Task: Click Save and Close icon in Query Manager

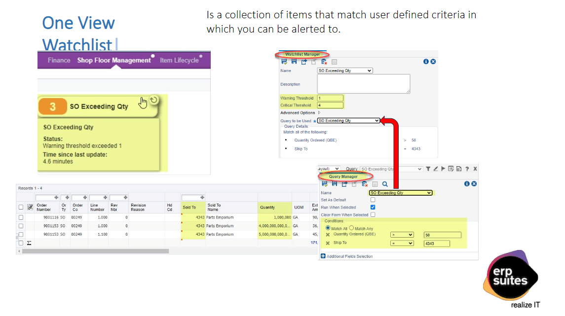Action: point(325,184)
